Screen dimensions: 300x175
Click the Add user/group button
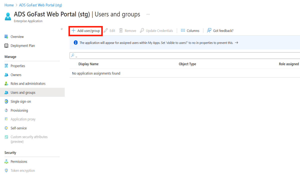pyautogui.click(x=86, y=31)
